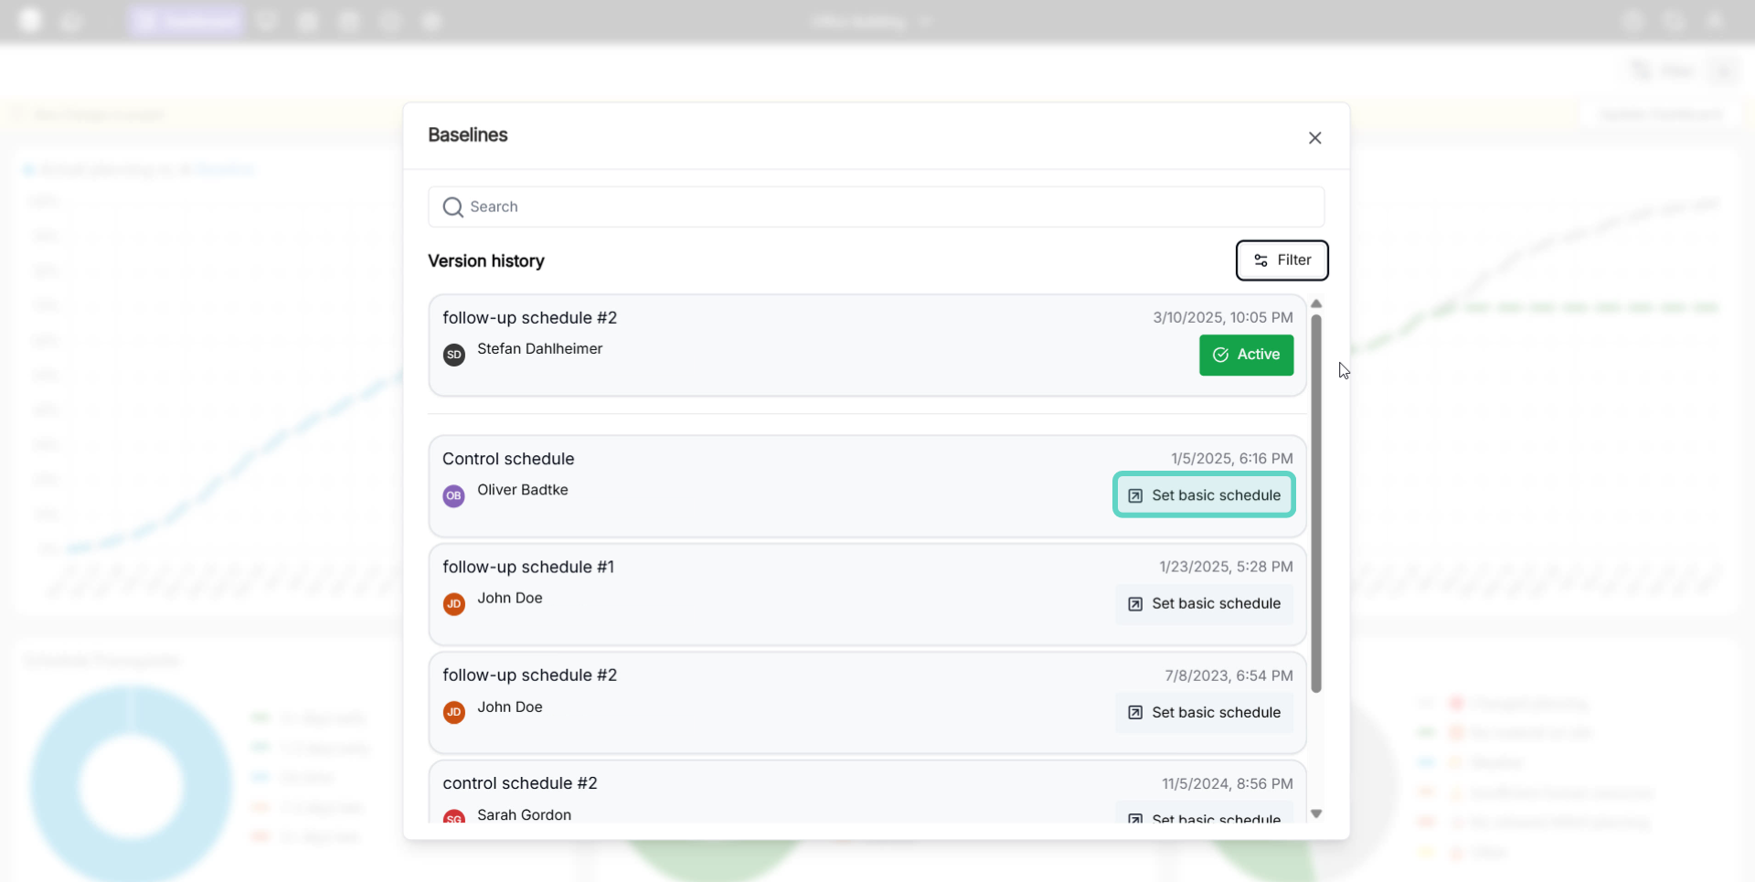Select the active follow-up schedule #2 entry title
1755x882 pixels.
point(529,318)
